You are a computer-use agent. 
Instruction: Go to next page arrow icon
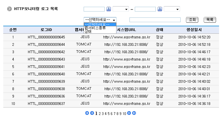click(129, 113)
